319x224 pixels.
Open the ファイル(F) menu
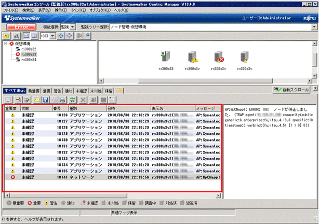[10, 10]
